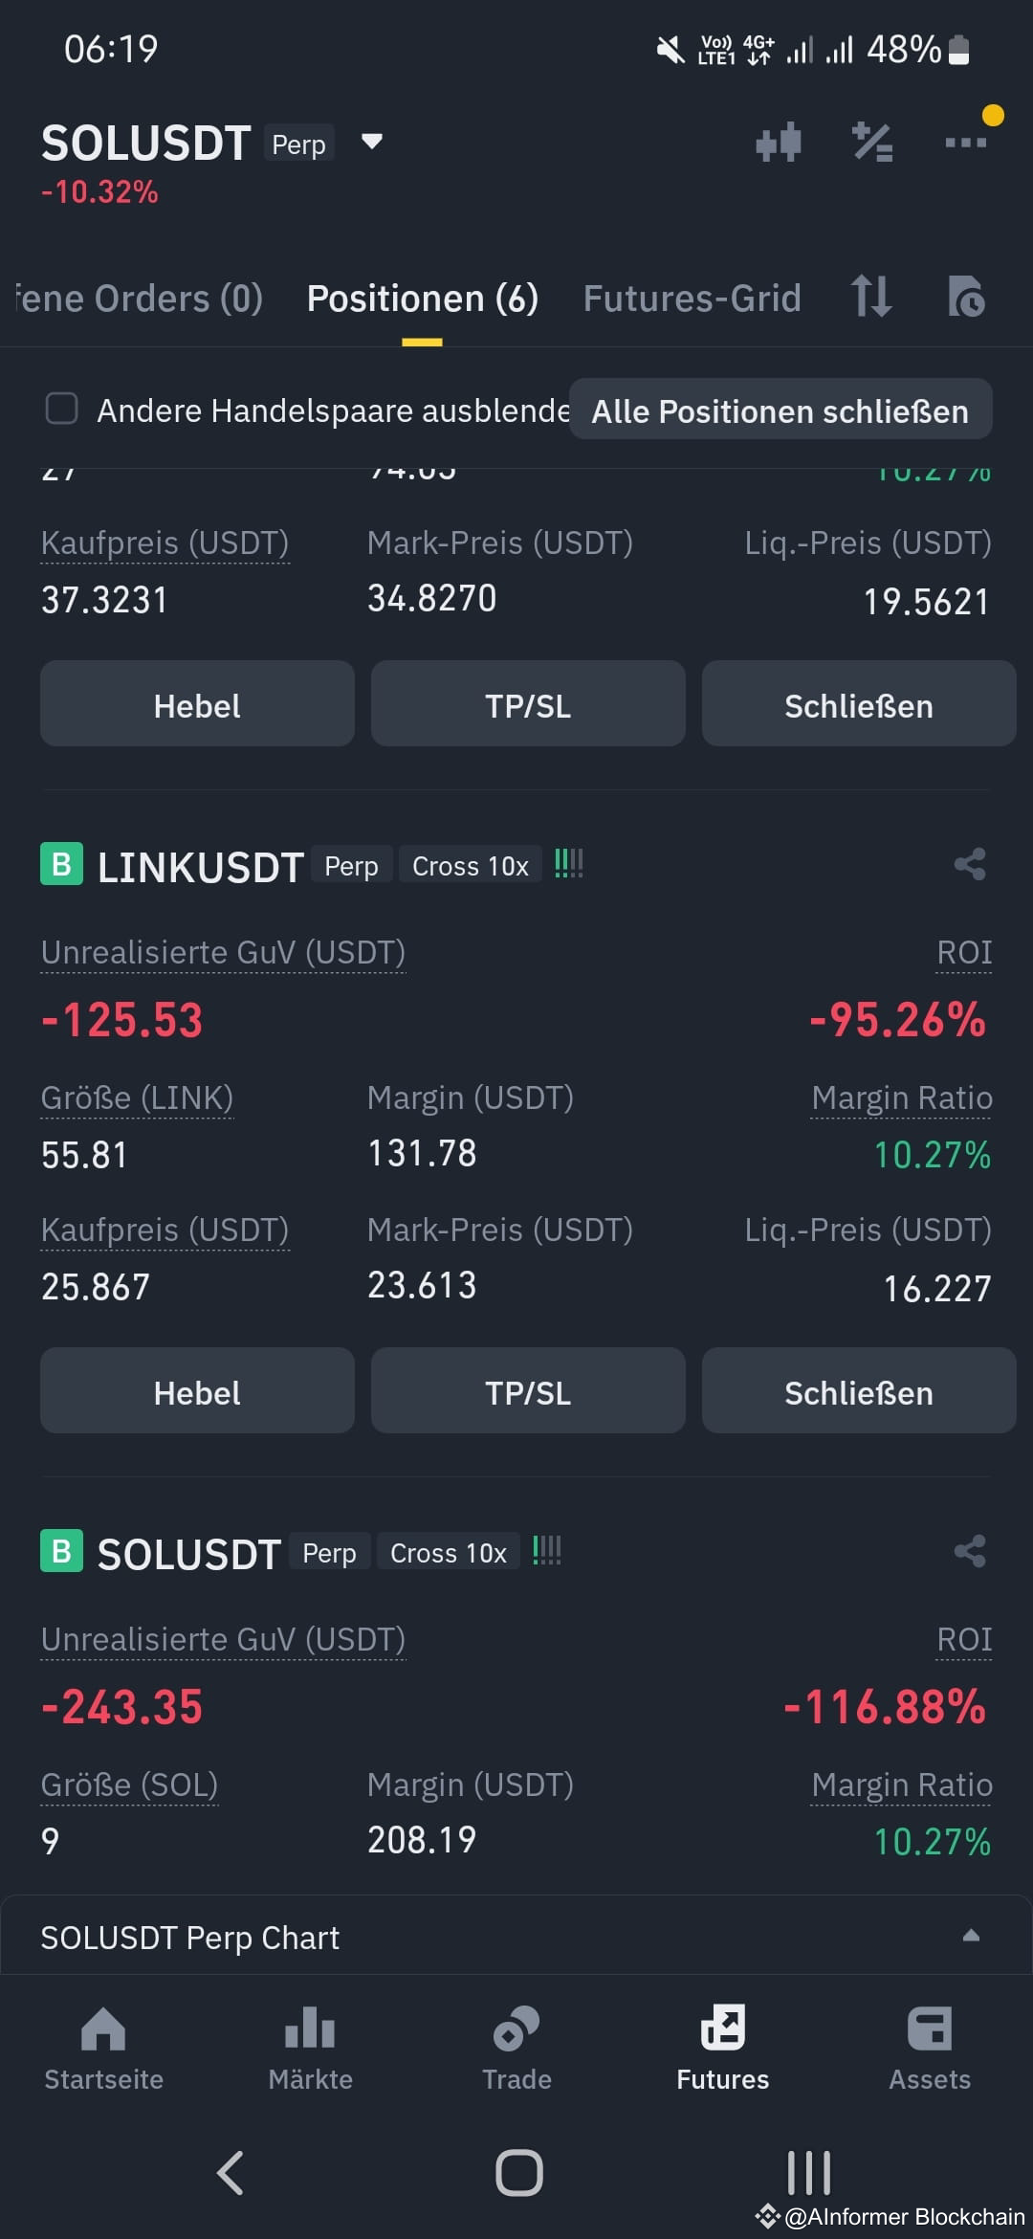Open the percent calculator icon
1033x2239 pixels.
(872, 143)
